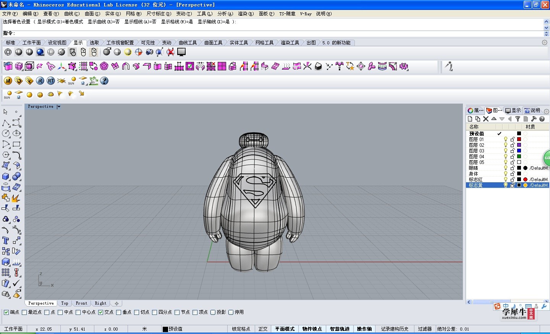Click blue color swatch of 图层 03

pyautogui.click(x=519, y=151)
